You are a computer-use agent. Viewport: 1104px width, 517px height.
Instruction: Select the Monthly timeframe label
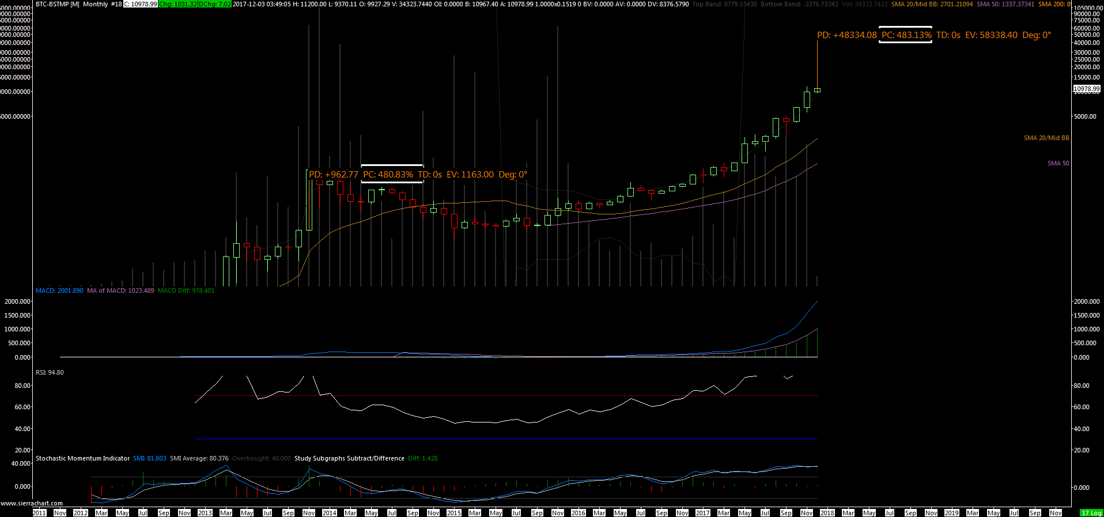(96, 4)
